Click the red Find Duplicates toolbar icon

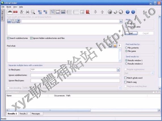15,12
